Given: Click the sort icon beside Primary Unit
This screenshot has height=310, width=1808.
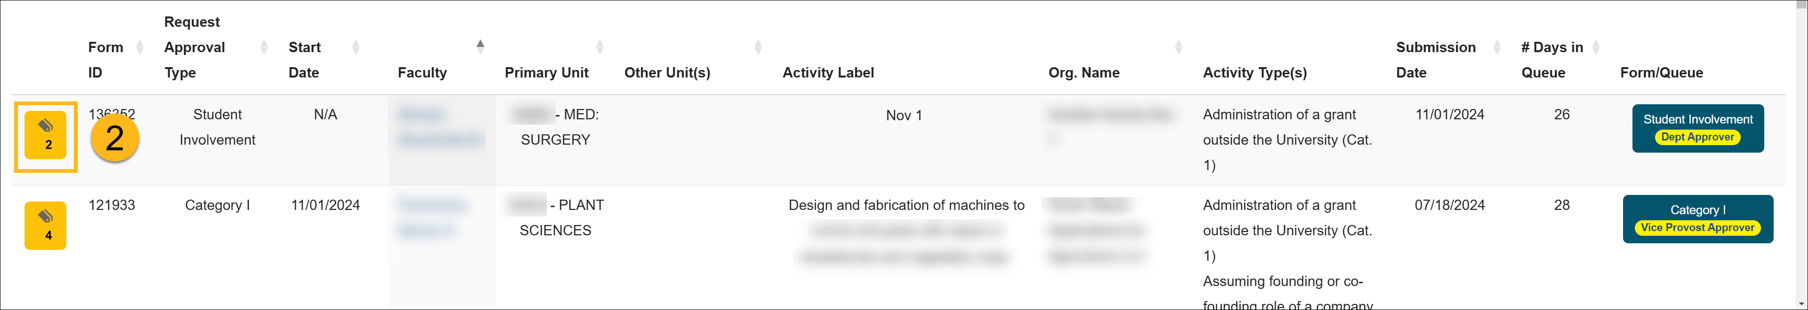Looking at the screenshot, I should [x=600, y=47].
